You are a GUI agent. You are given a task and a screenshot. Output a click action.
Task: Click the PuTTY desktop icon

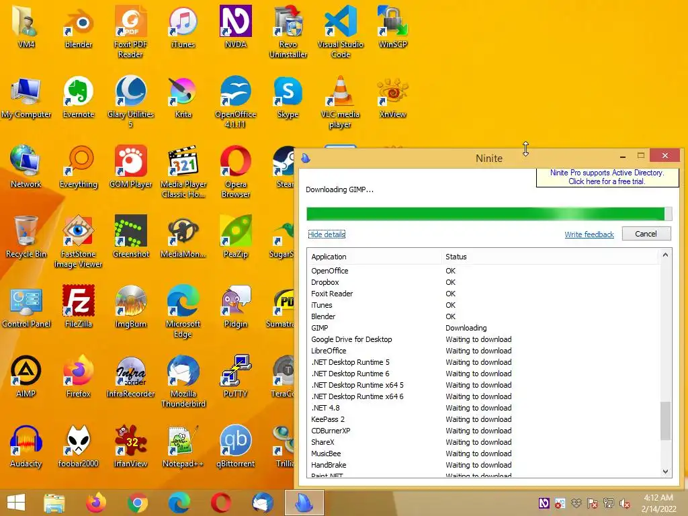coord(236,376)
